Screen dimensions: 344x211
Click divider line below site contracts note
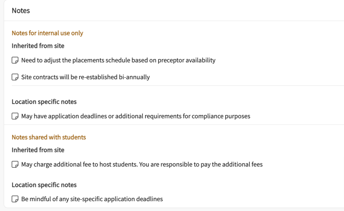[x=178, y=86]
